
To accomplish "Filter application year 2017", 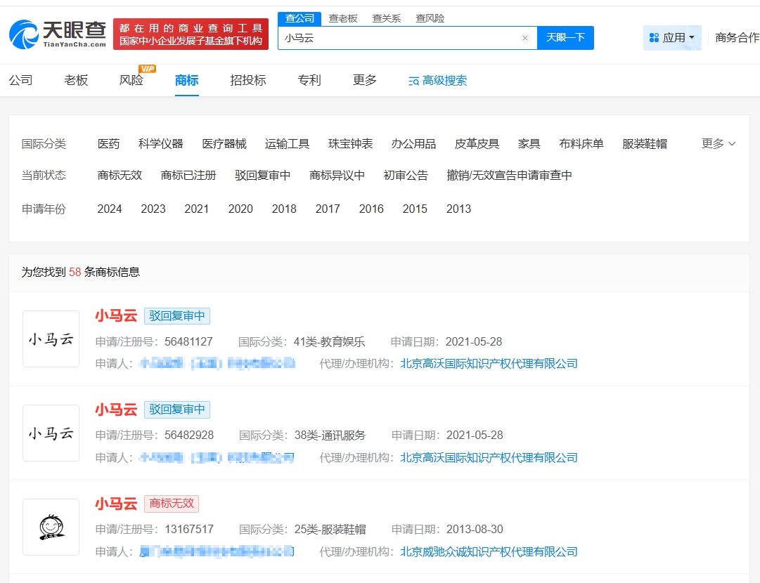I will [328, 209].
